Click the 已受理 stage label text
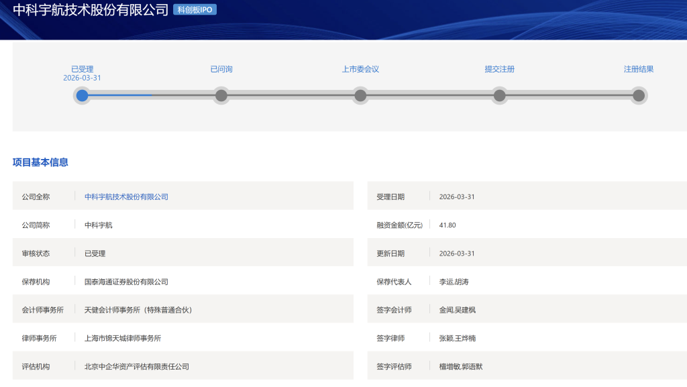Viewport: 687px width, 387px height. pyautogui.click(x=82, y=69)
